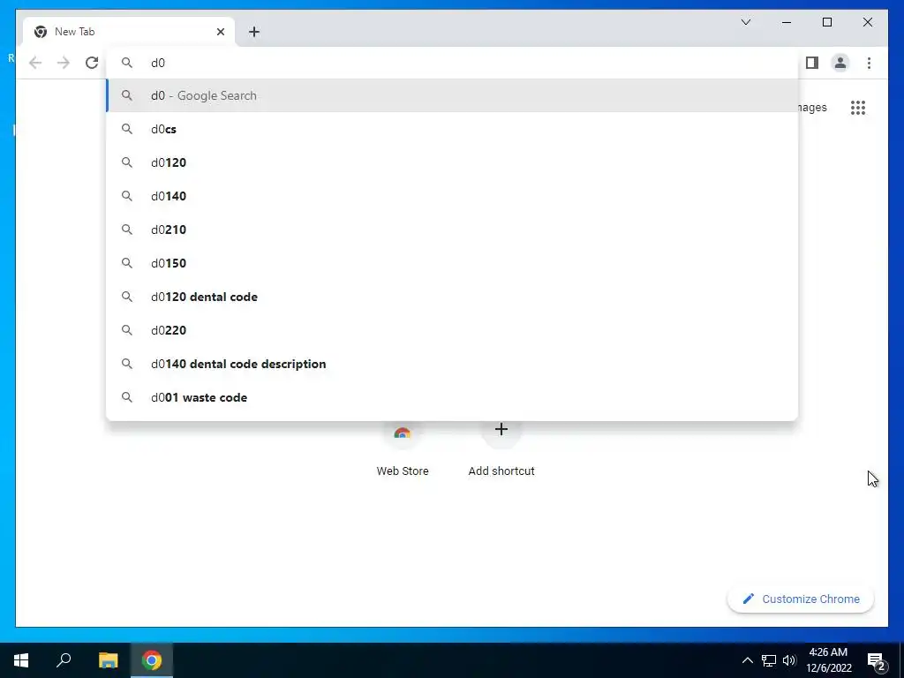This screenshot has width=904, height=678.
Task: Open the volume speaker tray icon
Action: click(x=789, y=660)
